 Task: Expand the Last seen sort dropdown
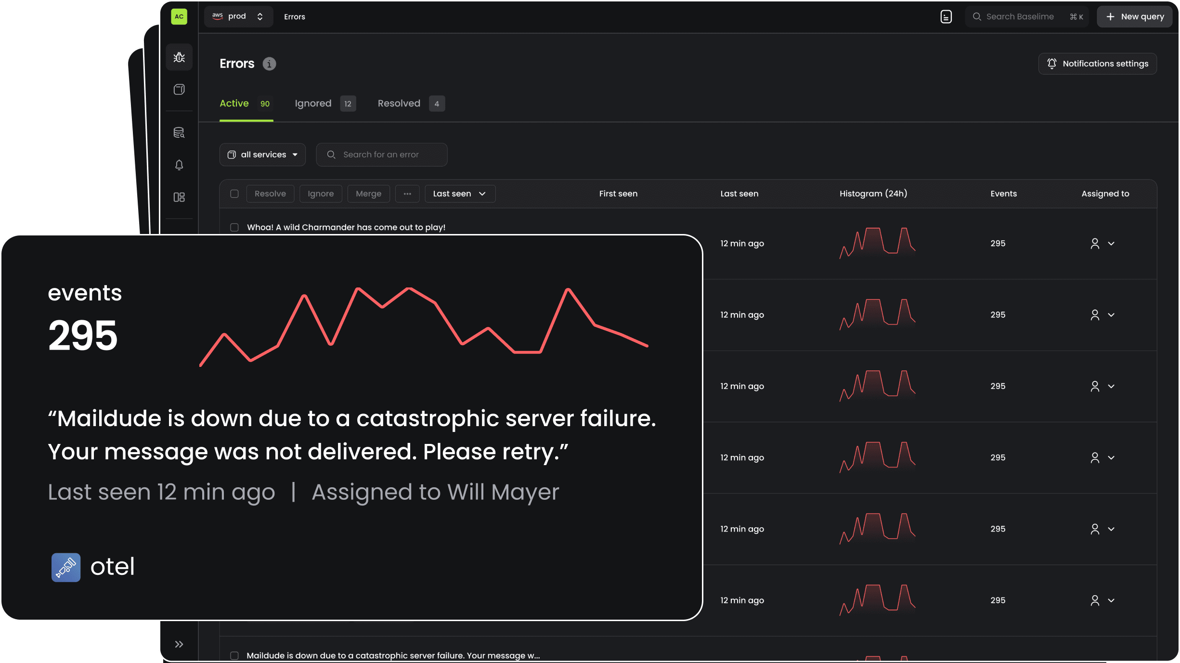point(460,194)
